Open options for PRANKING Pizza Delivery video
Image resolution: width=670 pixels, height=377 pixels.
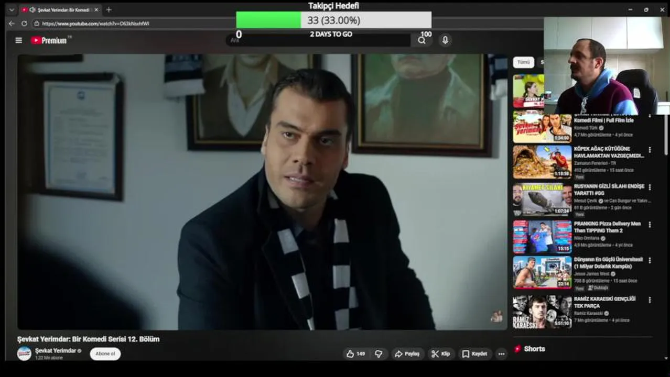pos(650,225)
